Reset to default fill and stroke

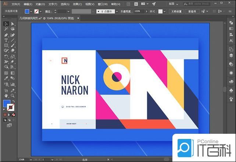4,110
